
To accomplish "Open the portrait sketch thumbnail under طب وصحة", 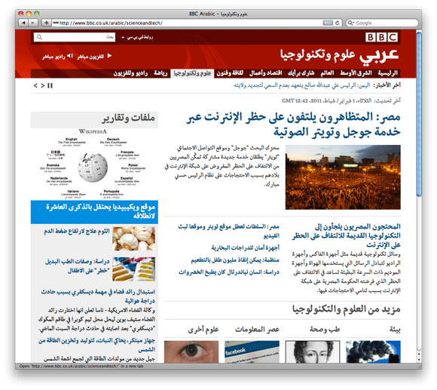I will (x=313, y=352).
